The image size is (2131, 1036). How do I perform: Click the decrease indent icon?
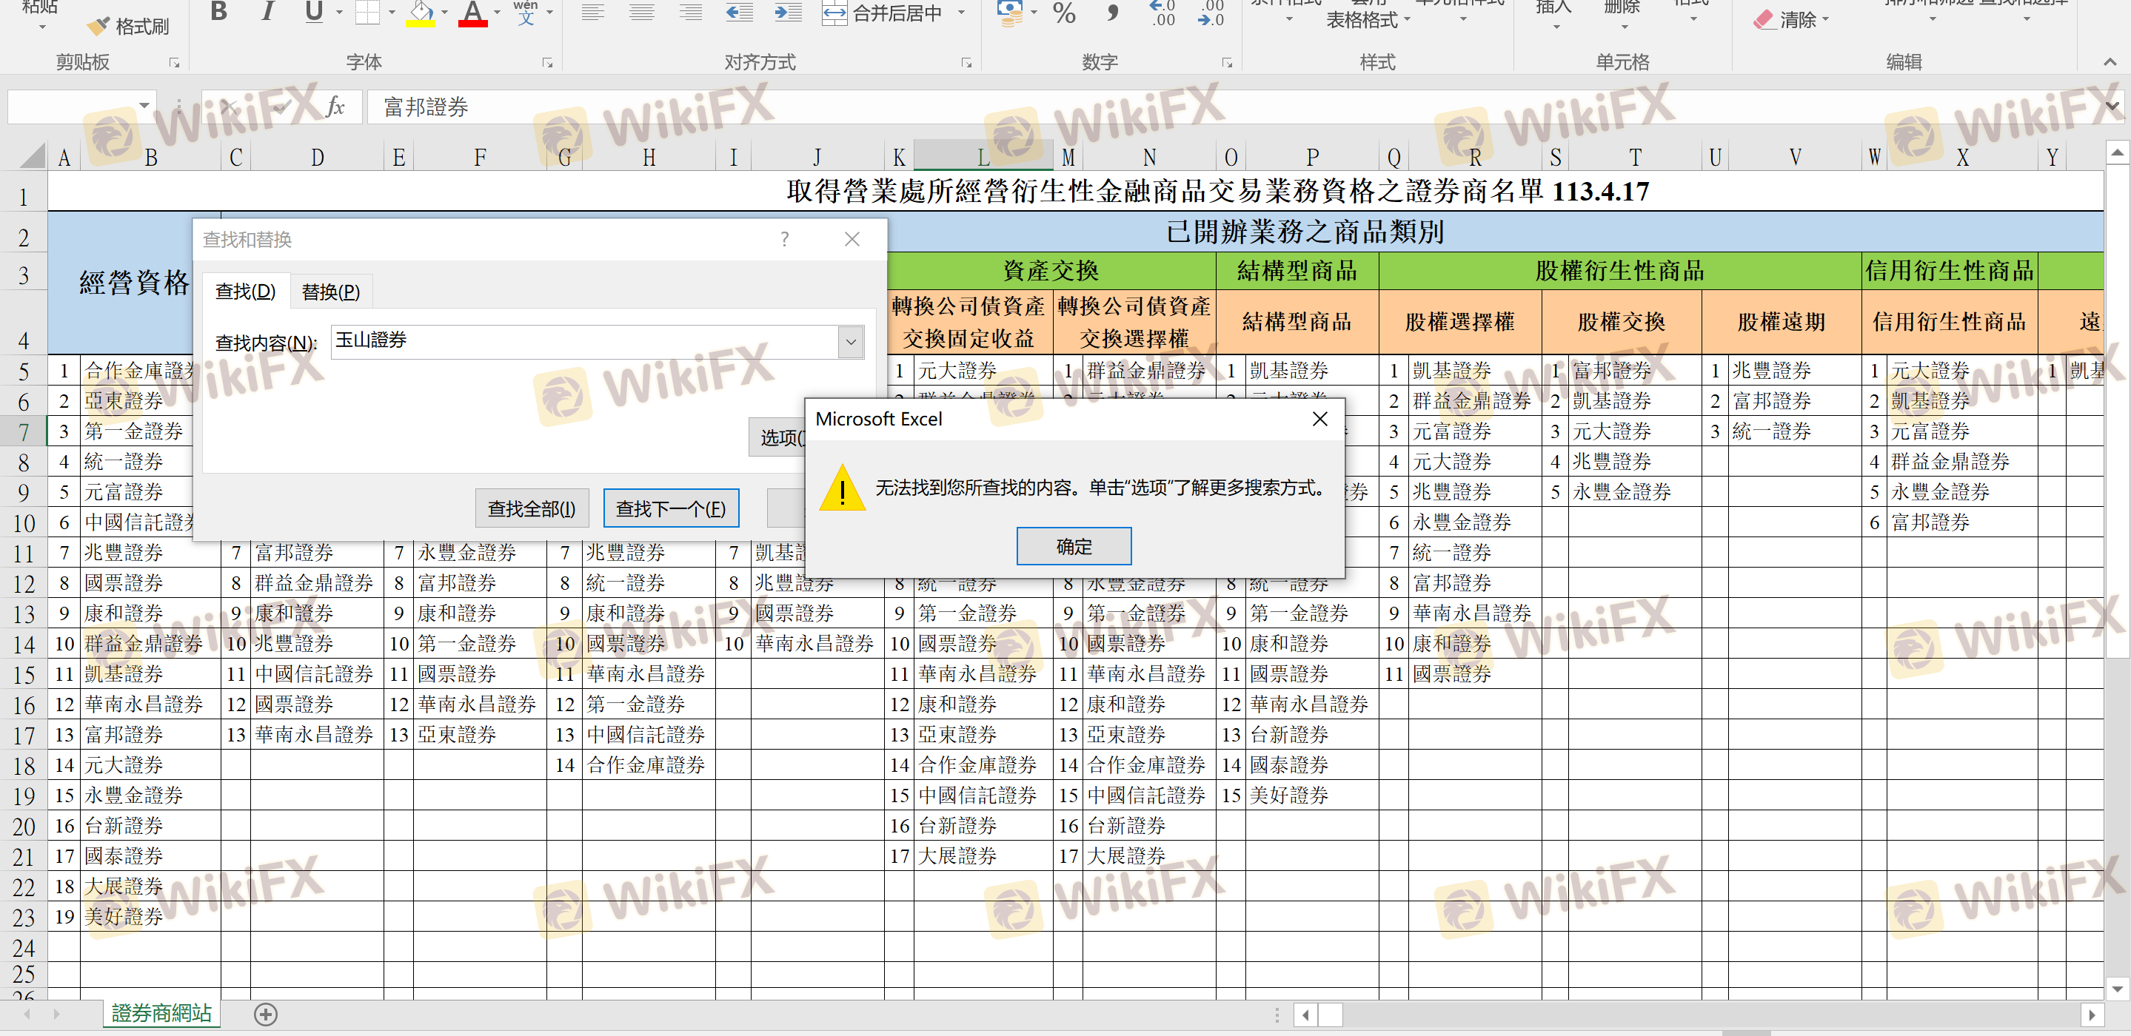coord(739,13)
